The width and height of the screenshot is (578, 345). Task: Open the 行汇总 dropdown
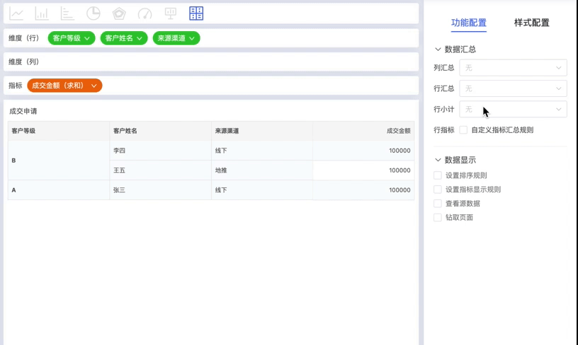(513, 88)
